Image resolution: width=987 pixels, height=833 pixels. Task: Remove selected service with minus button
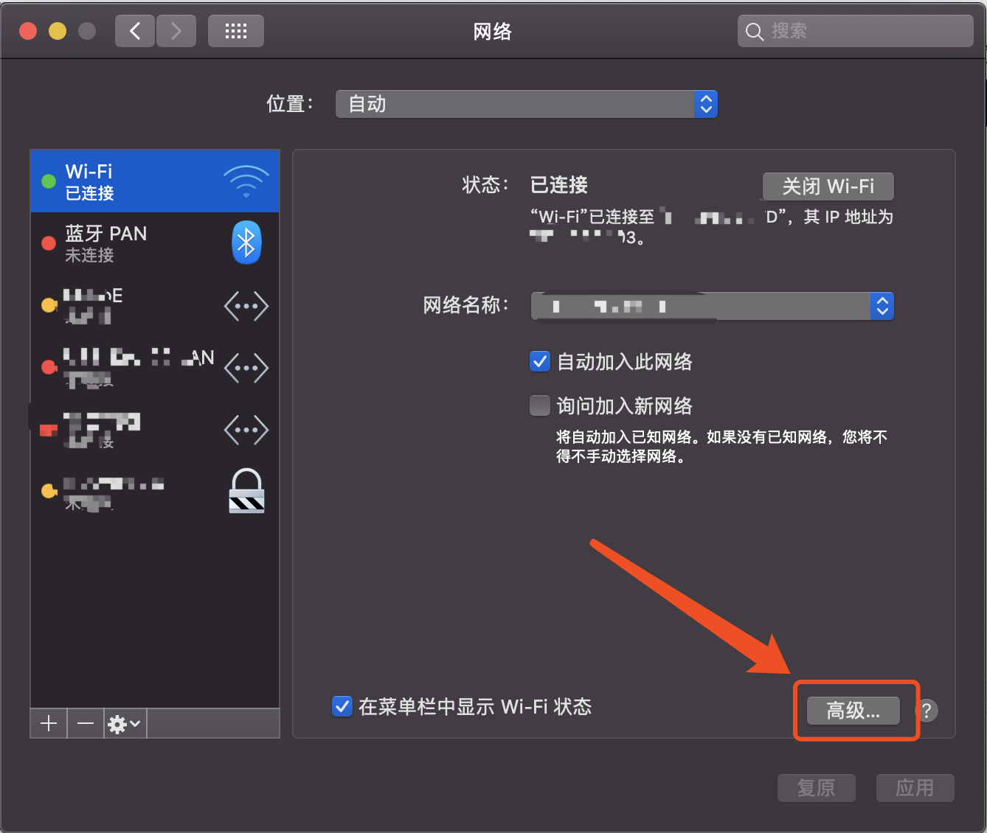click(86, 724)
